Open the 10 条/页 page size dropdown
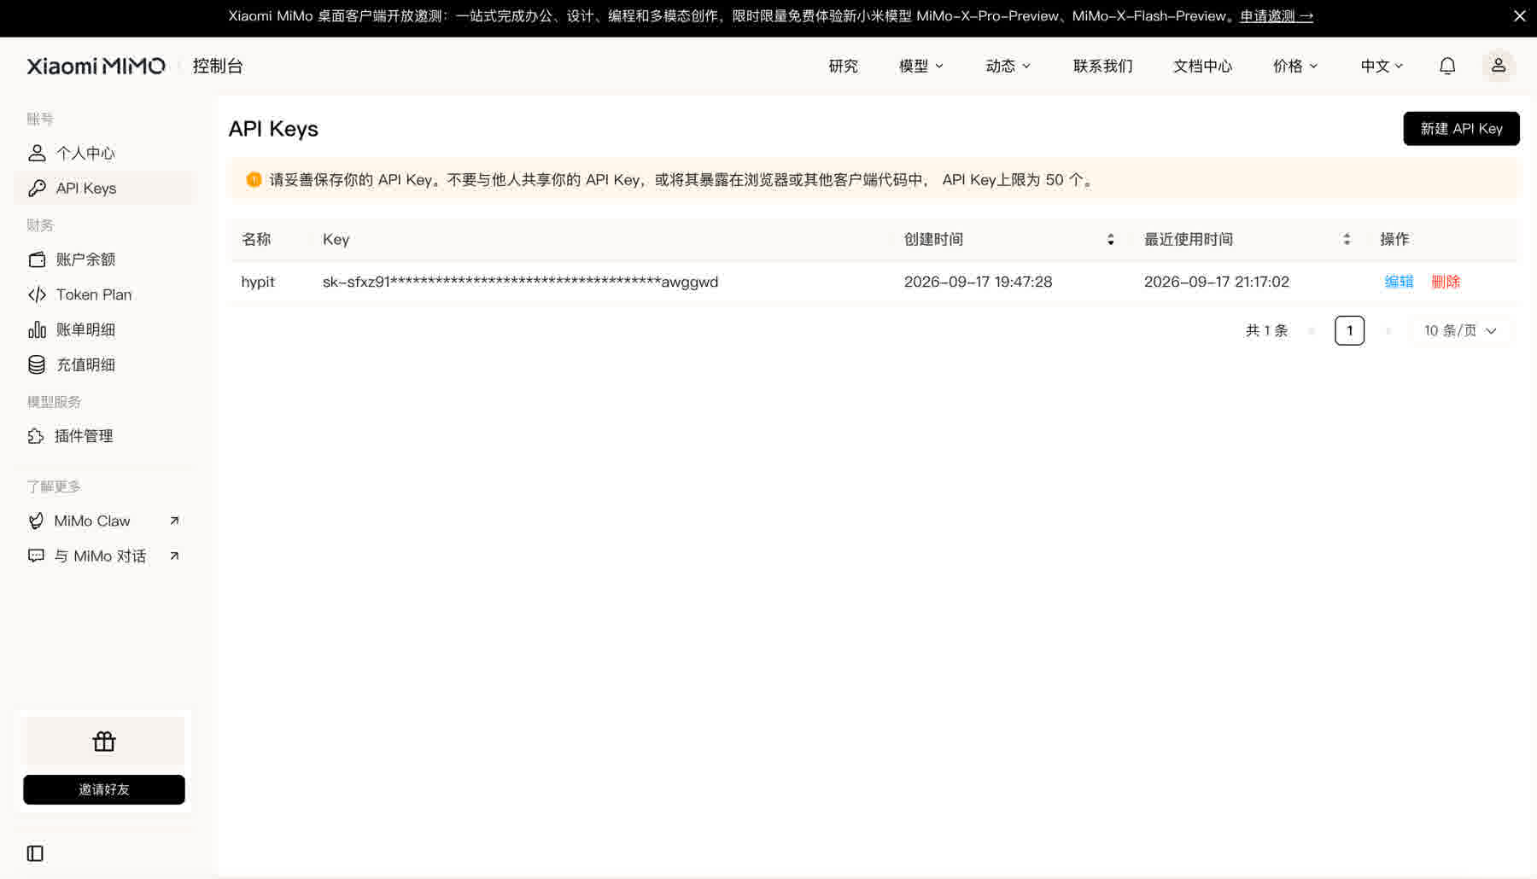This screenshot has width=1537, height=879. click(1460, 330)
